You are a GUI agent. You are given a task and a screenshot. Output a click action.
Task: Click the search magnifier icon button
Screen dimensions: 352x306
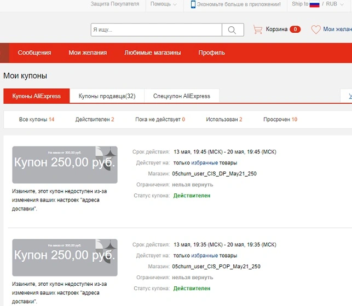click(233, 30)
